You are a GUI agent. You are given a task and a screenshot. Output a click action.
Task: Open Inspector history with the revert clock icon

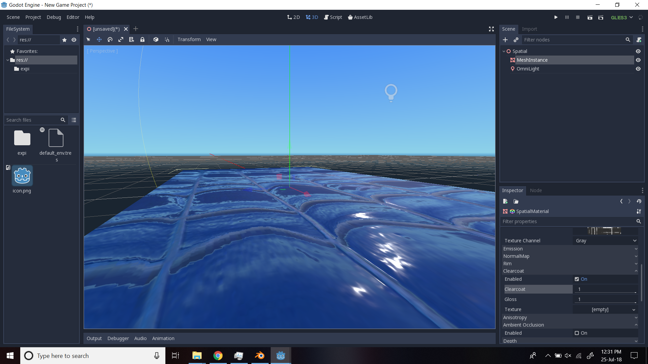click(639, 201)
